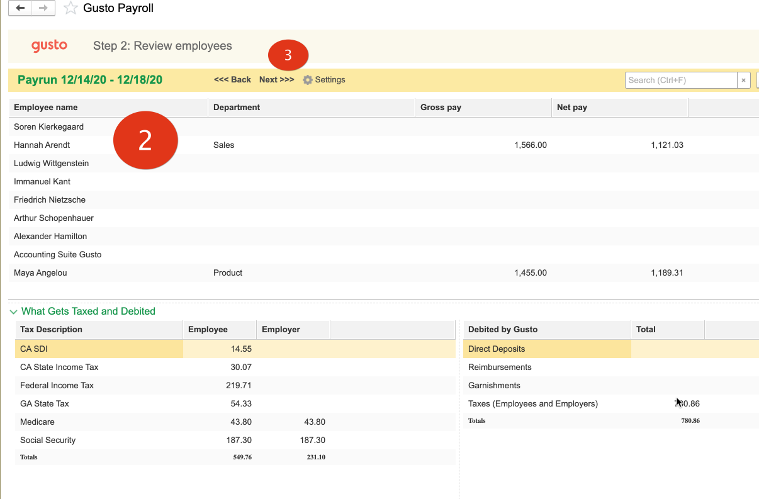Screen dimensions: 759x499
Task: Sort by Employee name column header
Action: (108, 108)
